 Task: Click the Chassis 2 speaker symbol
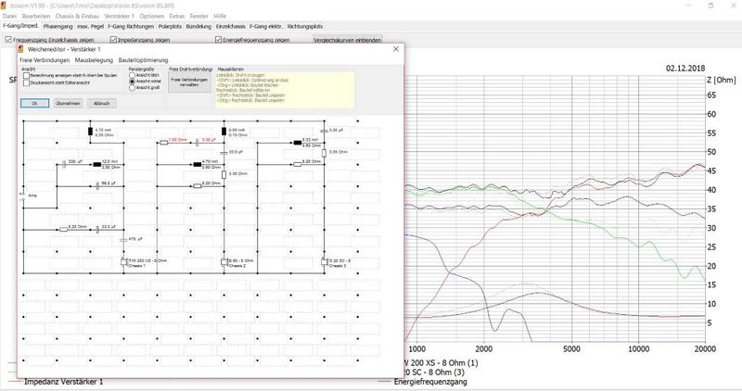223,262
